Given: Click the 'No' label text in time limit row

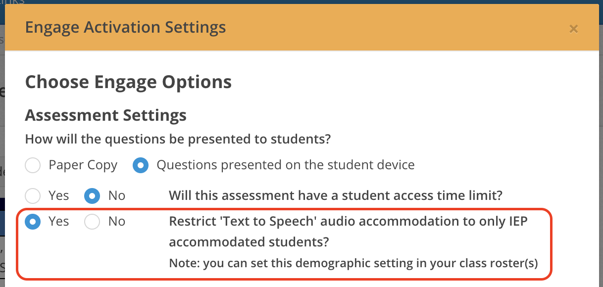Looking at the screenshot, I should point(117,196).
